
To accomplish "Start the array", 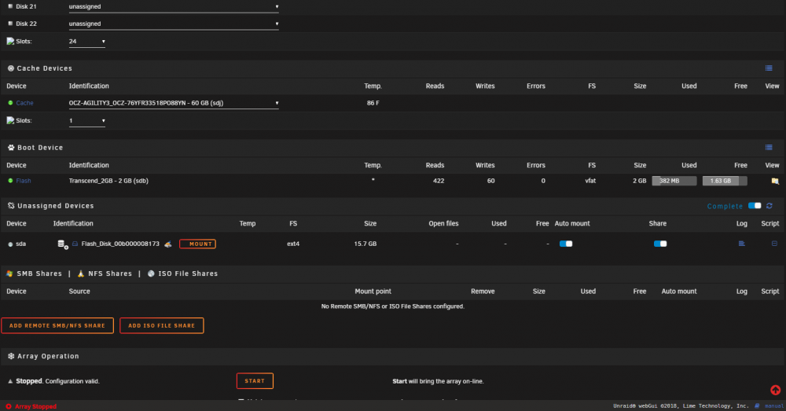I will point(255,381).
